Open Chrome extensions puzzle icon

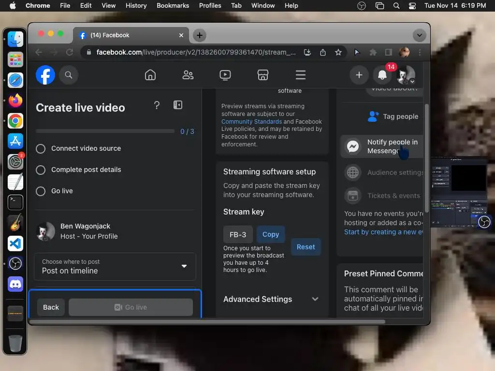[x=373, y=52]
